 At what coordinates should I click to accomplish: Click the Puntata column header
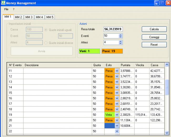pyautogui.click(x=127, y=65)
